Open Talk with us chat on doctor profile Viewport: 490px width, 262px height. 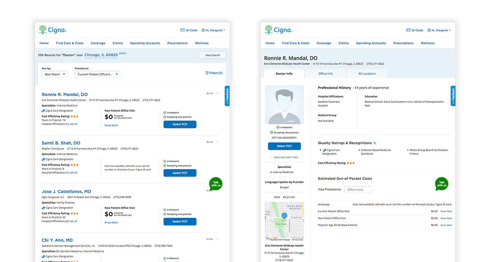point(442,184)
